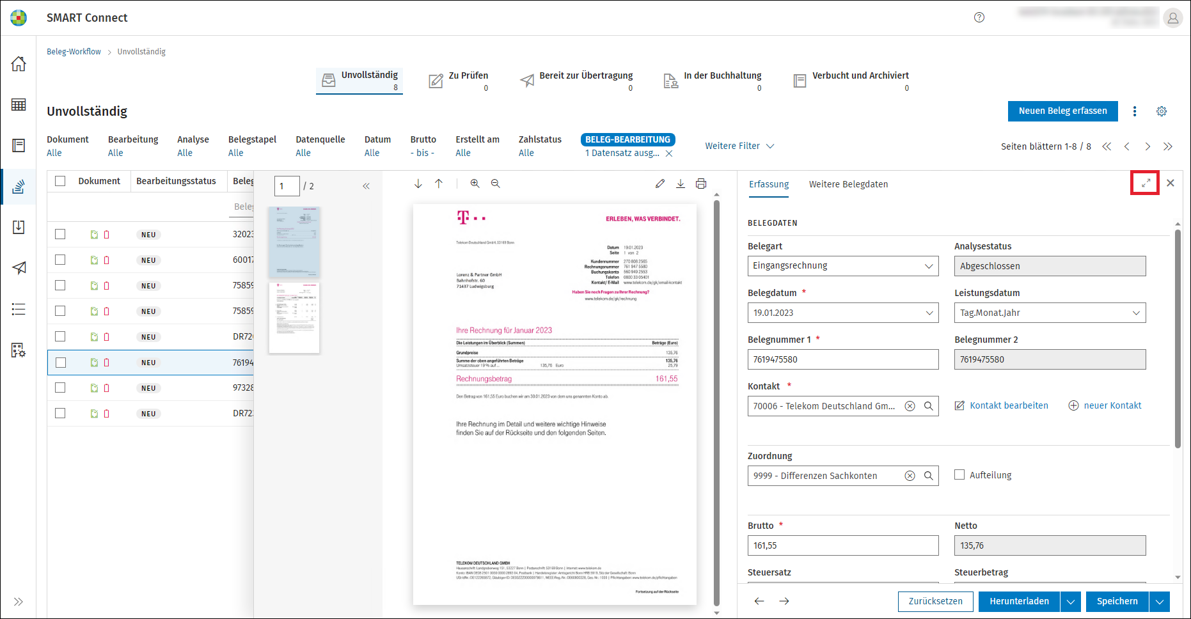Go to next results page

point(1148,146)
